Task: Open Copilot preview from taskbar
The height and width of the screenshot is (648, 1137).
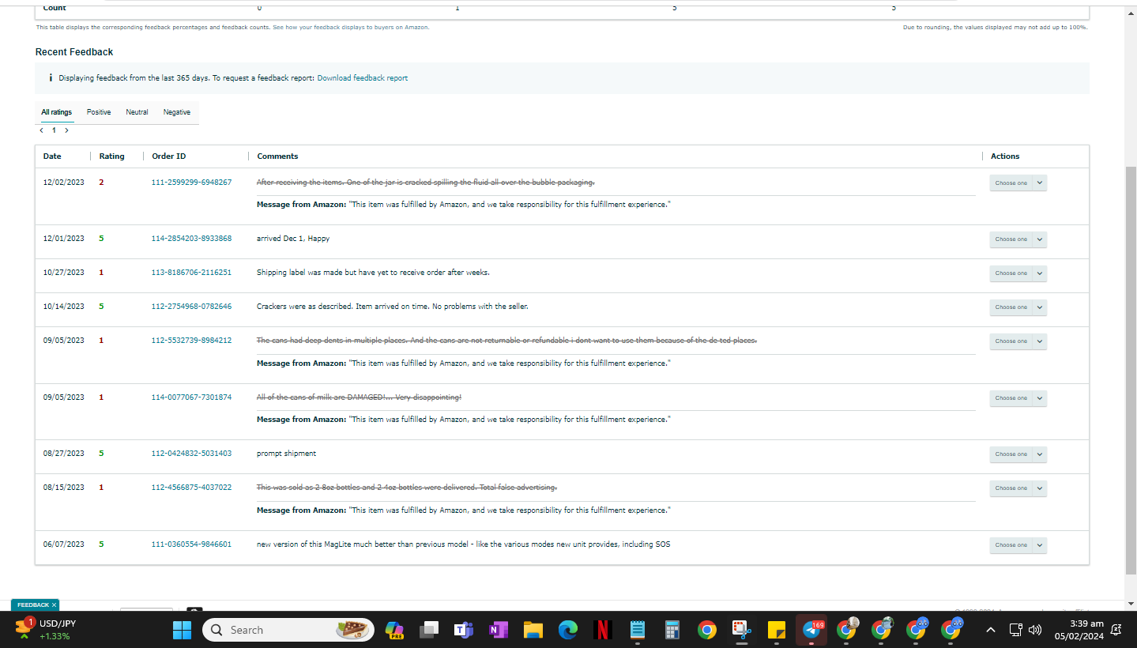Action: (394, 630)
